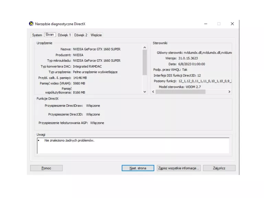Click the down arrow in Urządzenie scrollbar
264x198 pixels.
[x=144, y=92]
